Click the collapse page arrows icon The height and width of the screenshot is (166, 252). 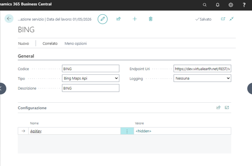tap(231, 19)
